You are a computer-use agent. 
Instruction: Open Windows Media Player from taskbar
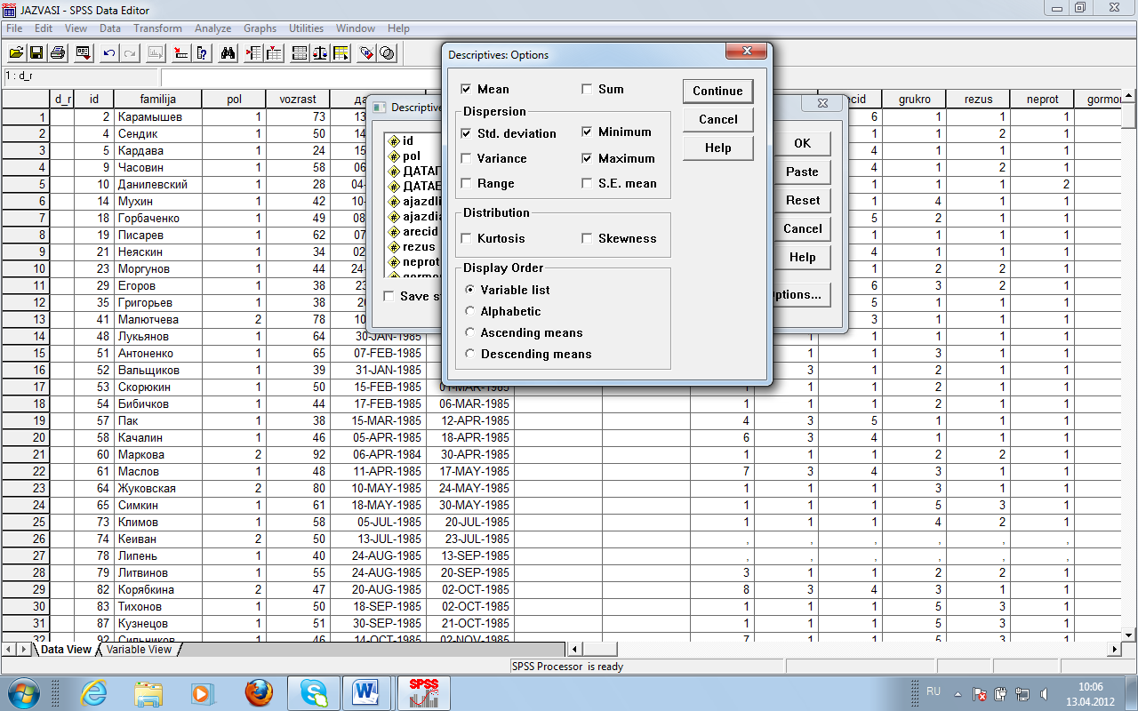pos(202,691)
